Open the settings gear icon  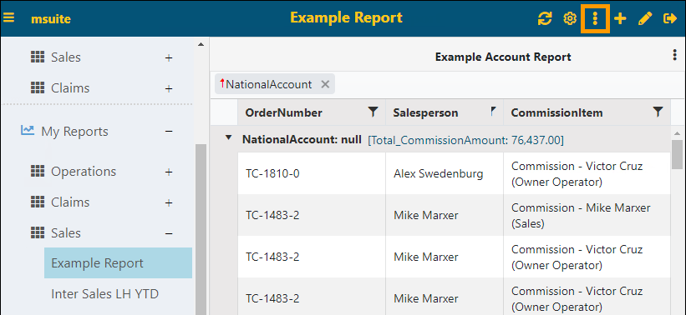pos(570,19)
